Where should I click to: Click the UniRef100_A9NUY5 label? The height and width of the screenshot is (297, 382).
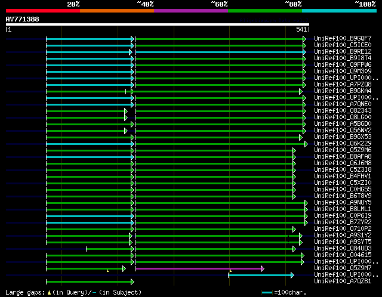(343, 203)
